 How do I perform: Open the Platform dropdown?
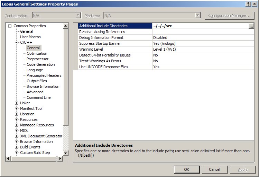(197, 15)
